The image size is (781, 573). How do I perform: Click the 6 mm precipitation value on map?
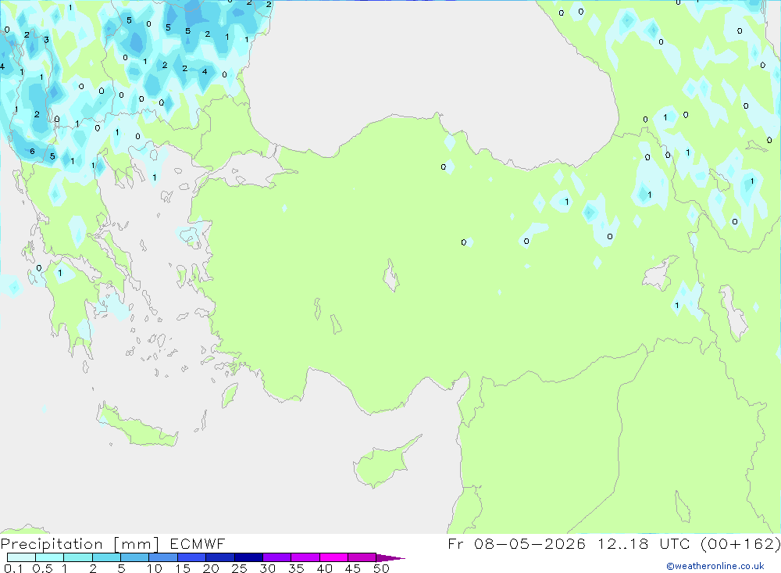pyautogui.click(x=32, y=151)
